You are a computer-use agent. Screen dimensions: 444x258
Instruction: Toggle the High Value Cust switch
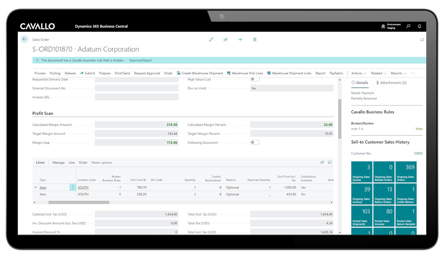click(255, 79)
